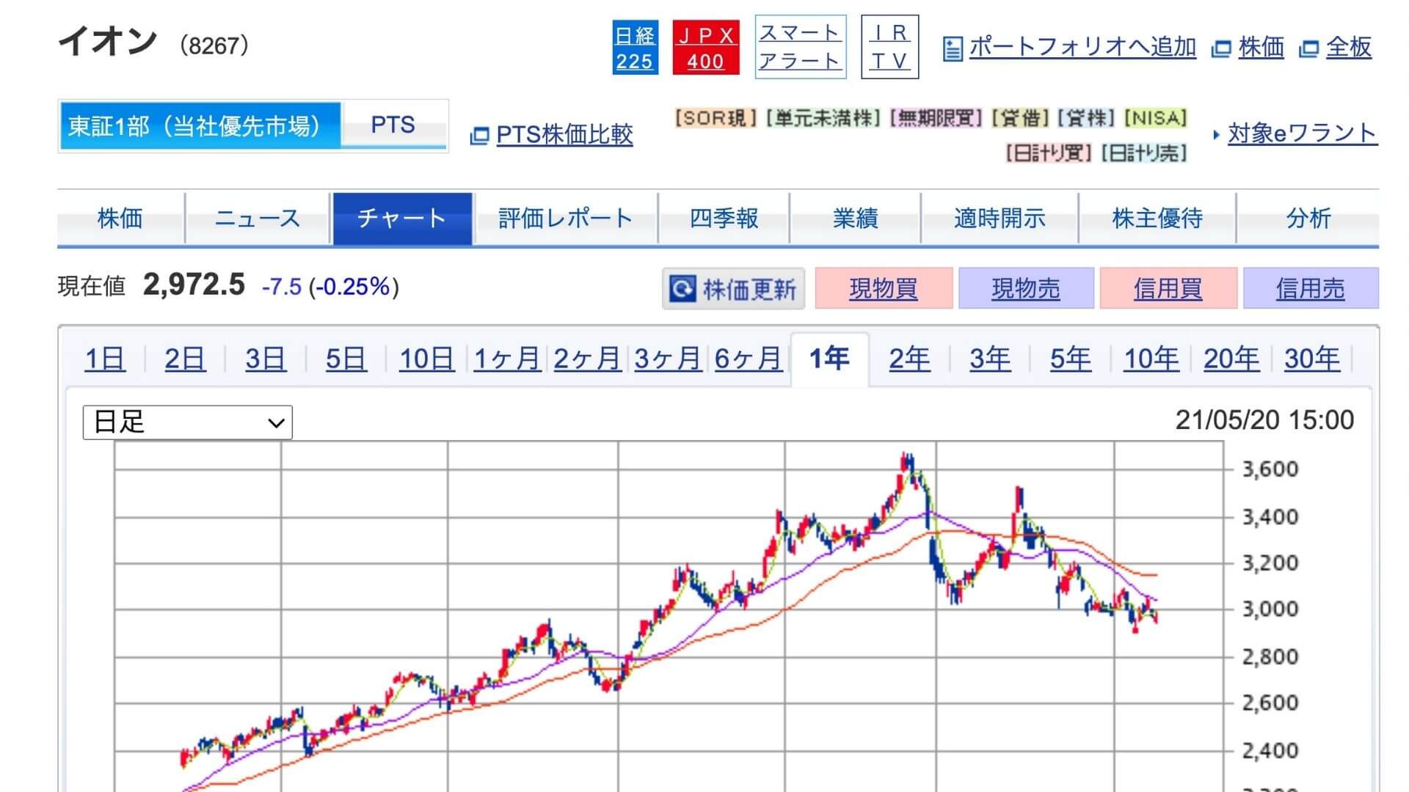Set chart period to 10年
The image size is (1409, 792).
pyautogui.click(x=1151, y=359)
